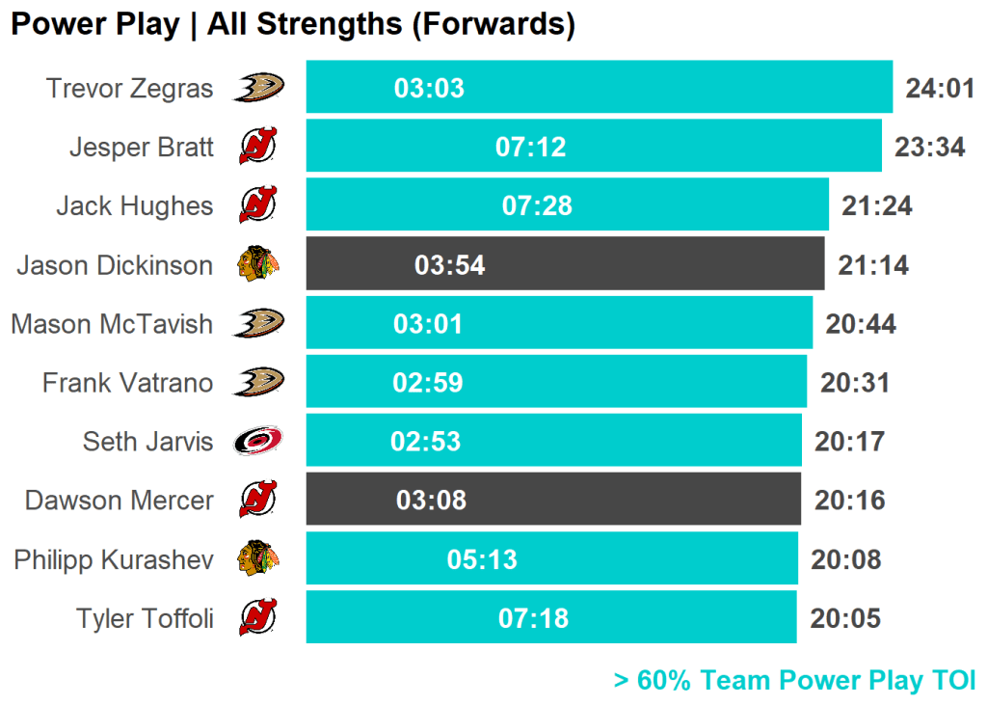This screenshot has width=987, height=705.
Task: Click the 'Power Play | All Strengths (Forwards)' title
Action: (292, 25)
